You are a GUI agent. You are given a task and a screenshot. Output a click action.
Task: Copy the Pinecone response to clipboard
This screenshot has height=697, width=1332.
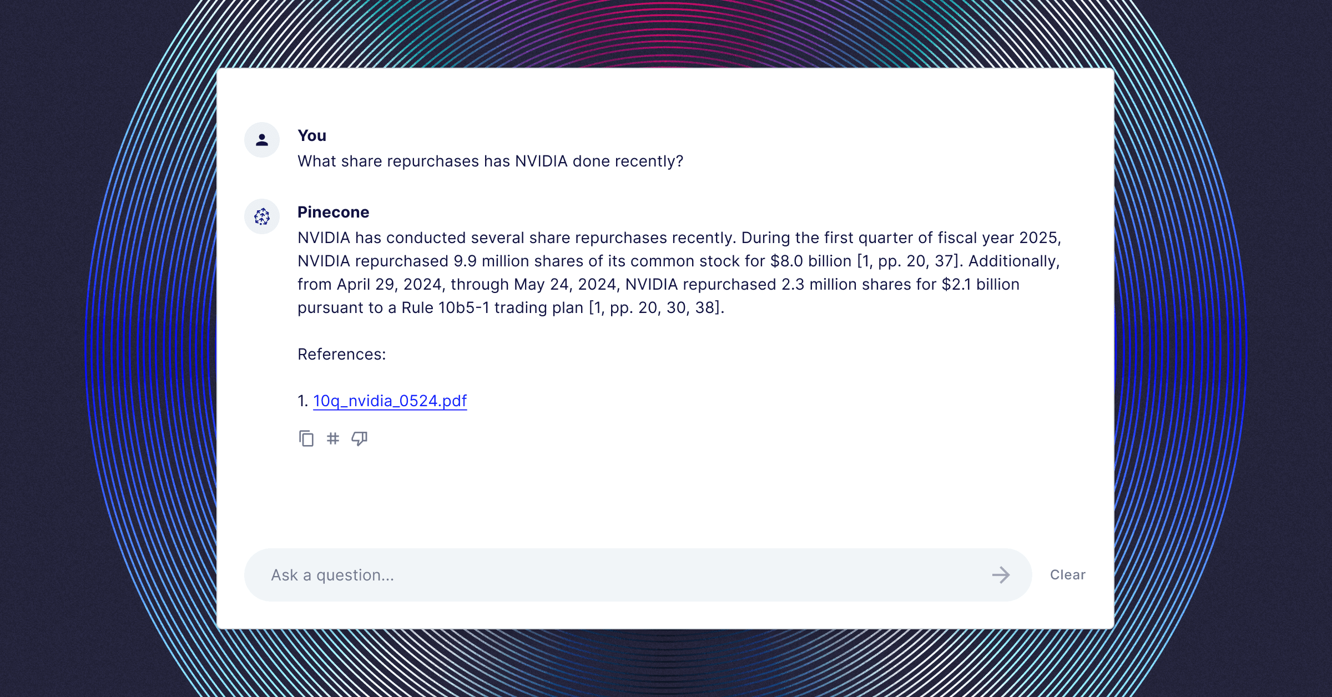306,439
